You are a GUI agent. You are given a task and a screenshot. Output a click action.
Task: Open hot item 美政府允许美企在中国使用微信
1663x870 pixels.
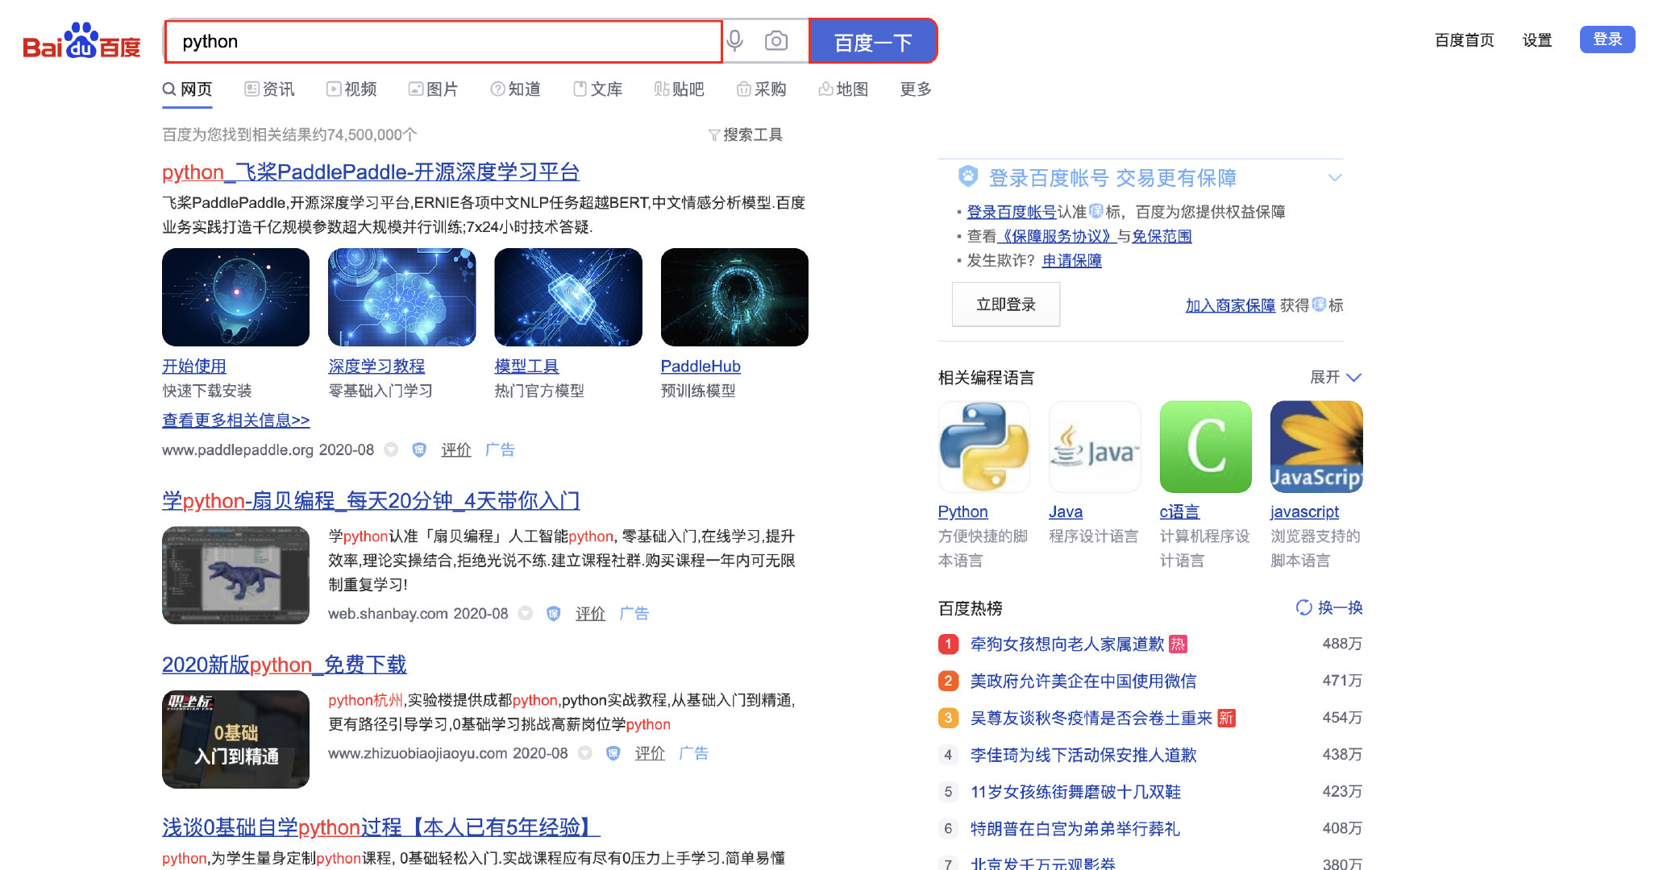pos(1083,681)
